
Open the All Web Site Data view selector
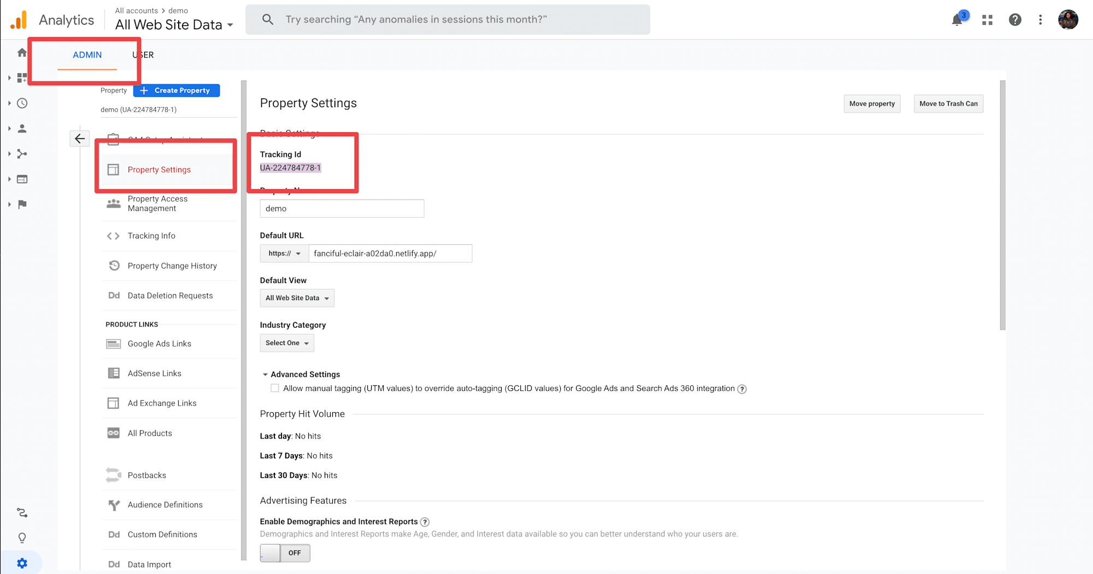click(x=174, y=25)
